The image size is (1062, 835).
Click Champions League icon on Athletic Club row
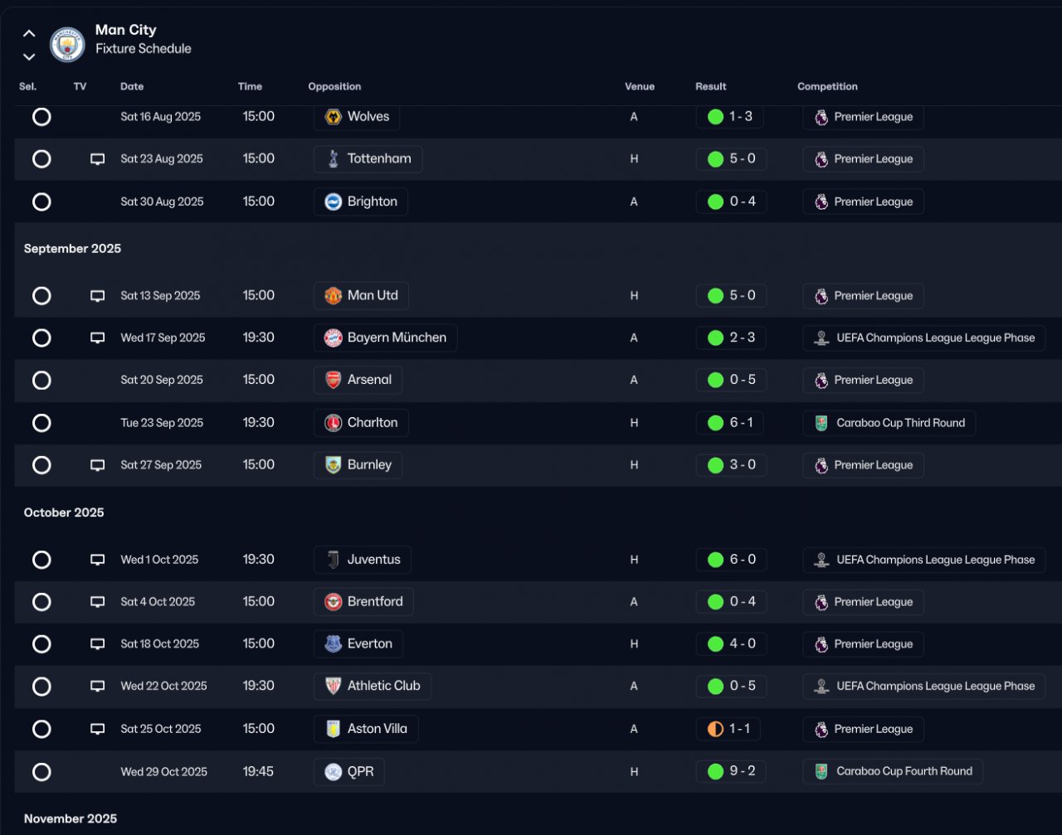(x=821, y=687)
